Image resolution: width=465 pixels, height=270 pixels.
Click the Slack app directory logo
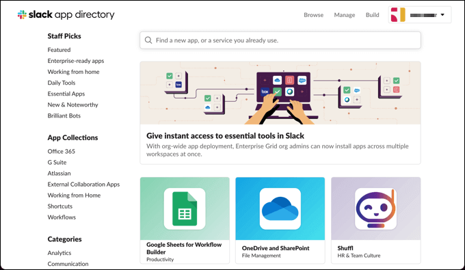pos(66,14)
